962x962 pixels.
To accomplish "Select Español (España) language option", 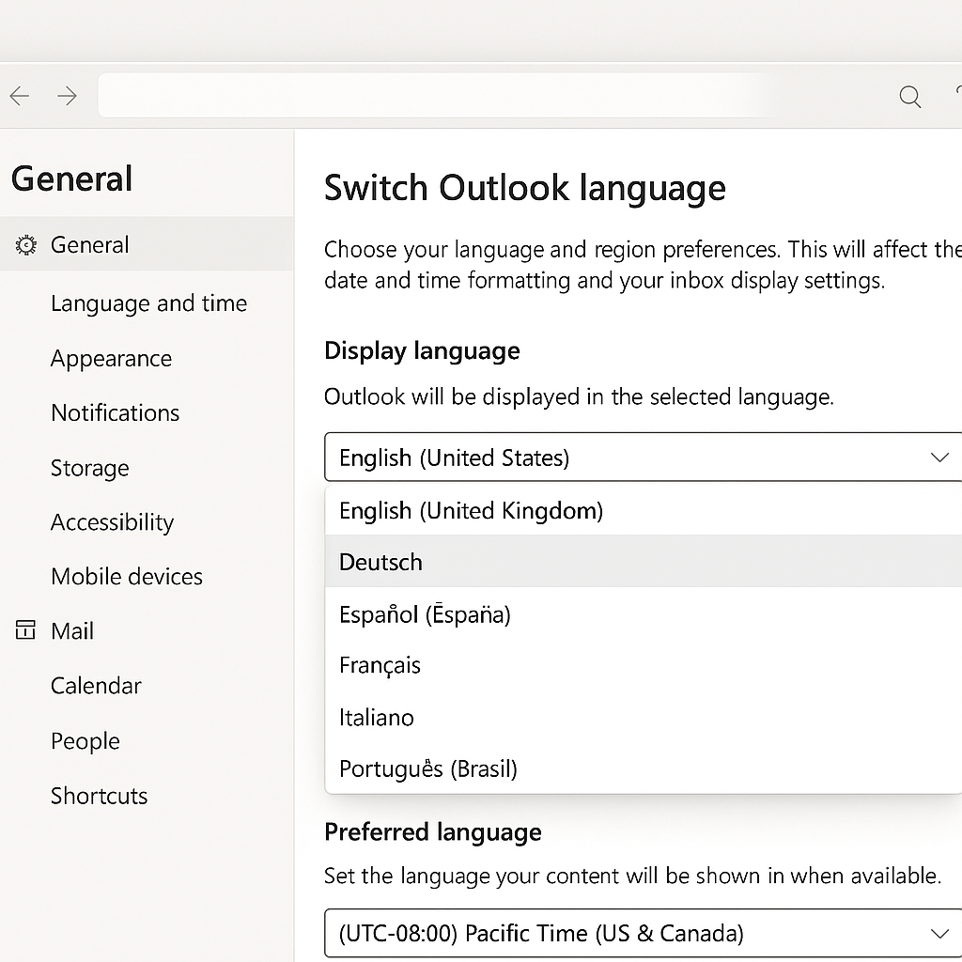I will pos(644,613).
